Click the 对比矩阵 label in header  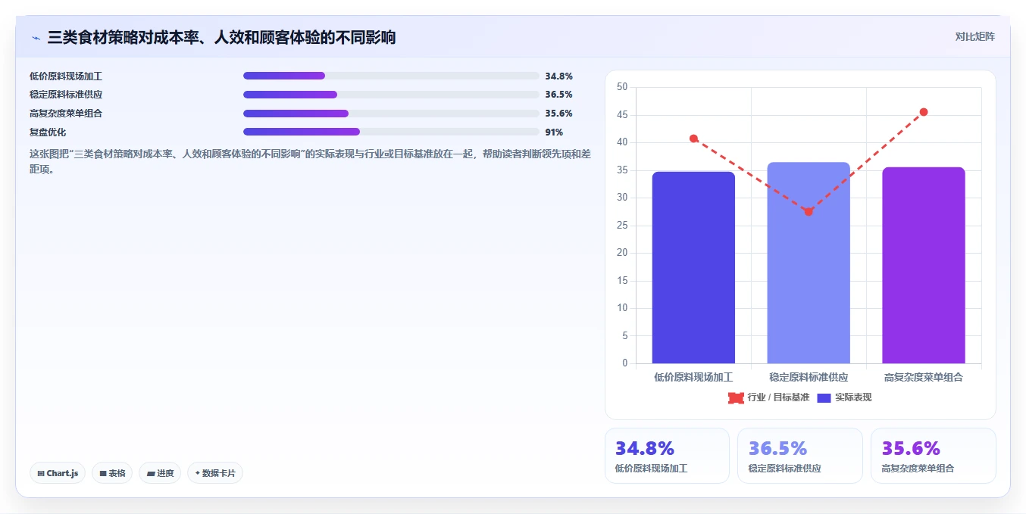[975, 36]
